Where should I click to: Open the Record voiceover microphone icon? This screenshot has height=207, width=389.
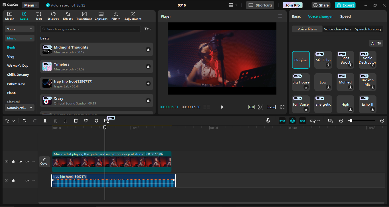point(268,120)
